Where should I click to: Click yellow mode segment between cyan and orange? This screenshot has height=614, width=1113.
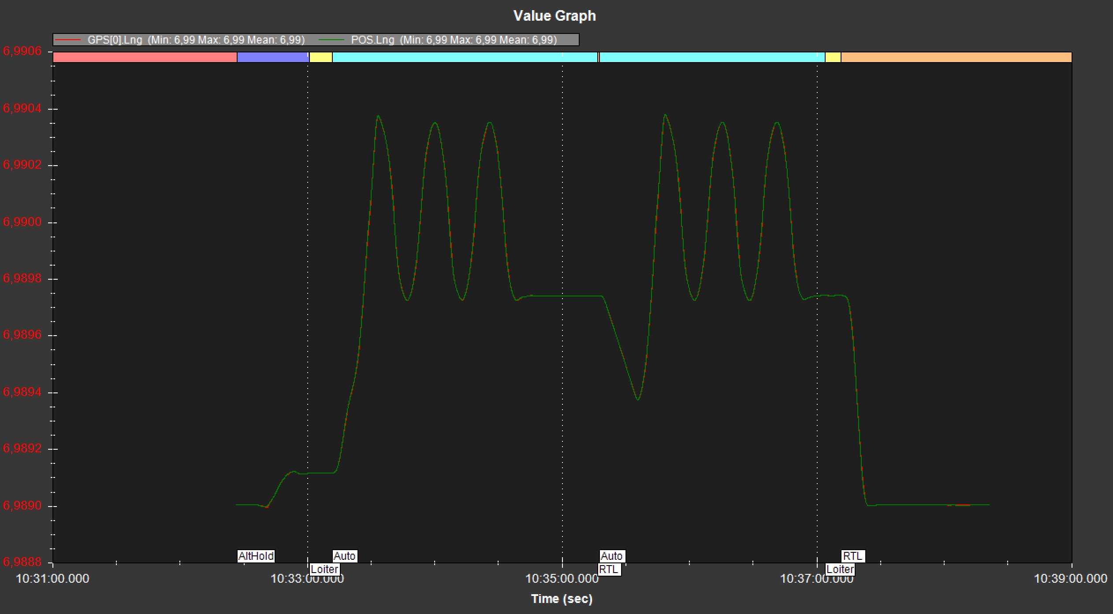point(833,57)
